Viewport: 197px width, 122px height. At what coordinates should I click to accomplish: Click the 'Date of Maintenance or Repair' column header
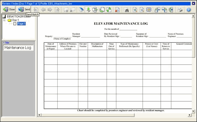coord(51,46)
